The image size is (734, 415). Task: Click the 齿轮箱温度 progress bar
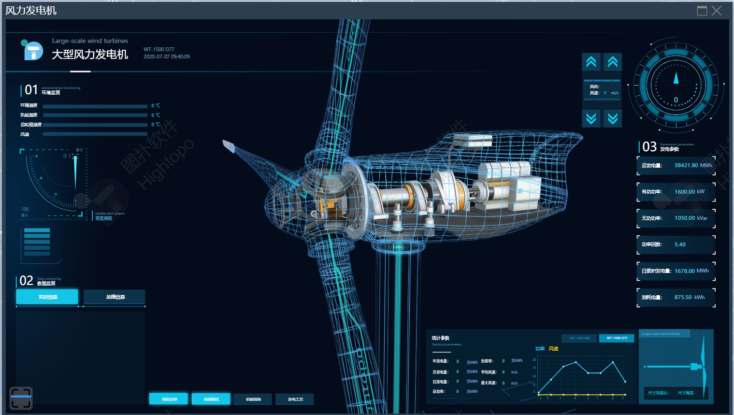(x=95, y=125)
